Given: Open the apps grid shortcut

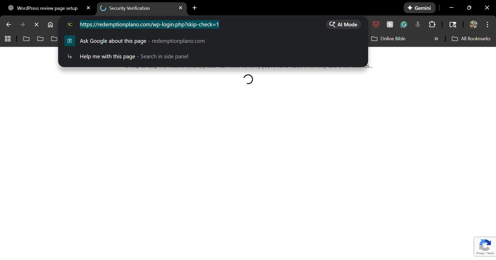Looking at the screenshot, I should coord(8,39).
